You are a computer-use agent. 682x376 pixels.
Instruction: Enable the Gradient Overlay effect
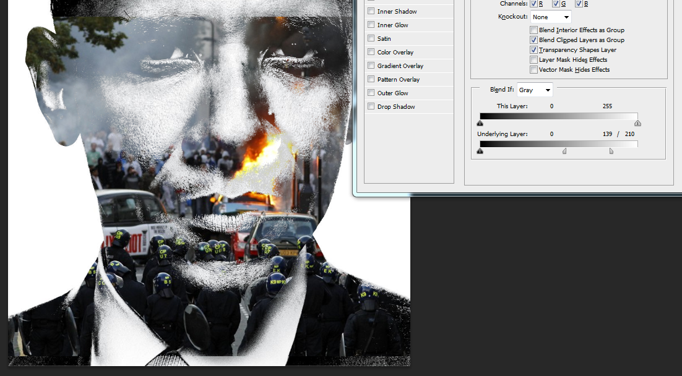(x=371, y=66)
